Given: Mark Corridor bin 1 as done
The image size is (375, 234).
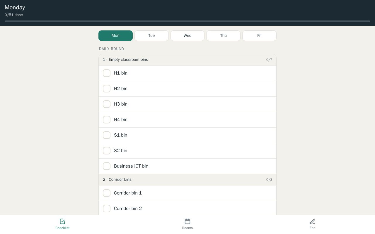Looking at the screenshot, I should pos(107,193).
